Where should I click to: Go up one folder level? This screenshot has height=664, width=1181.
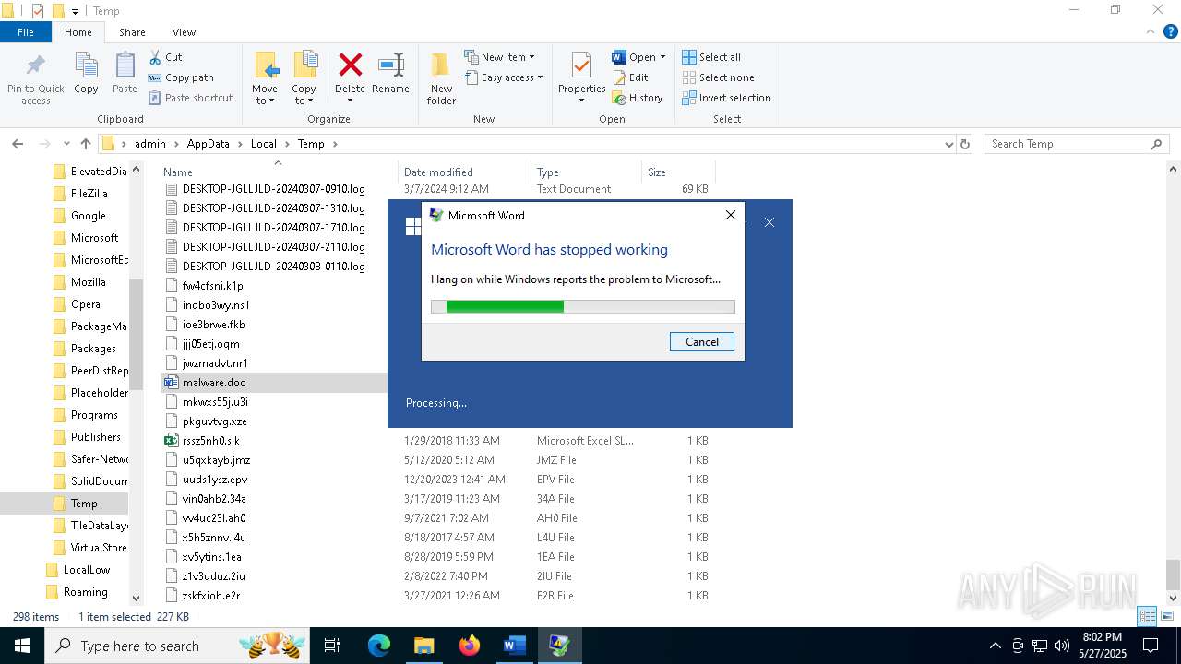click(x=86, y=144)
